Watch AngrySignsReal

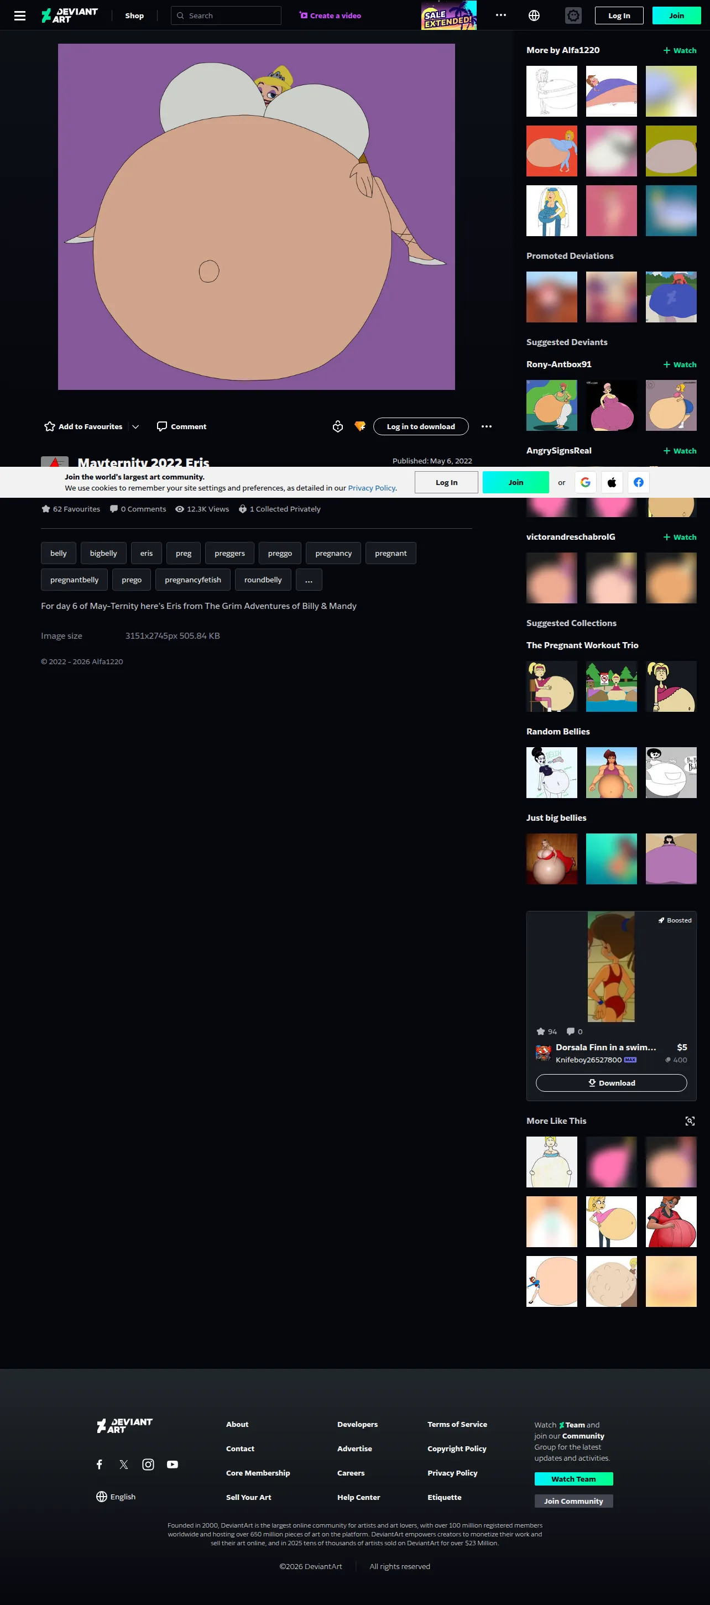coord(680,451)
